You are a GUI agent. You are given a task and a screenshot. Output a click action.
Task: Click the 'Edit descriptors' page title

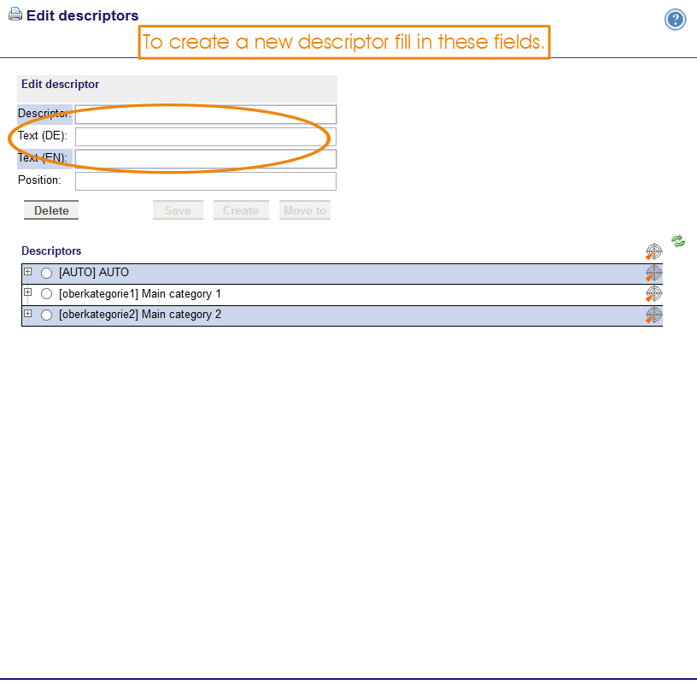point(82,15)
